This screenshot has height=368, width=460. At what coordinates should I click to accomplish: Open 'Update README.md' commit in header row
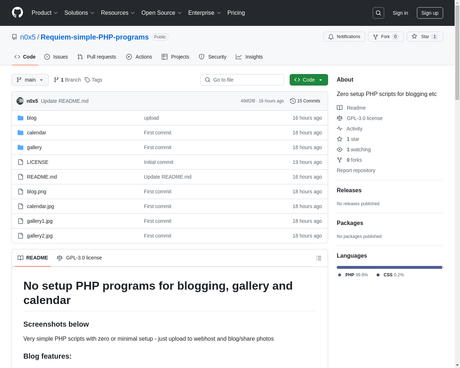tap(65, 101)
